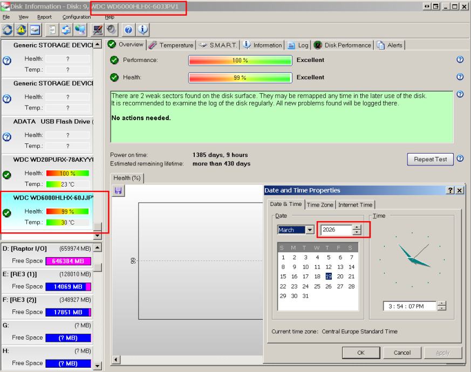This screenshot has width=471, height=372.
Task: Click the green check icon beside Health label
Action: [114, 78]
